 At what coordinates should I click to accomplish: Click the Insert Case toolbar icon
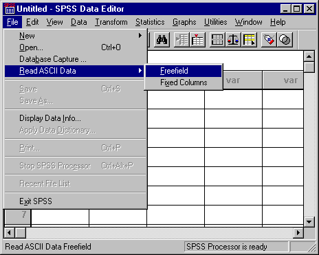[181, 40]
